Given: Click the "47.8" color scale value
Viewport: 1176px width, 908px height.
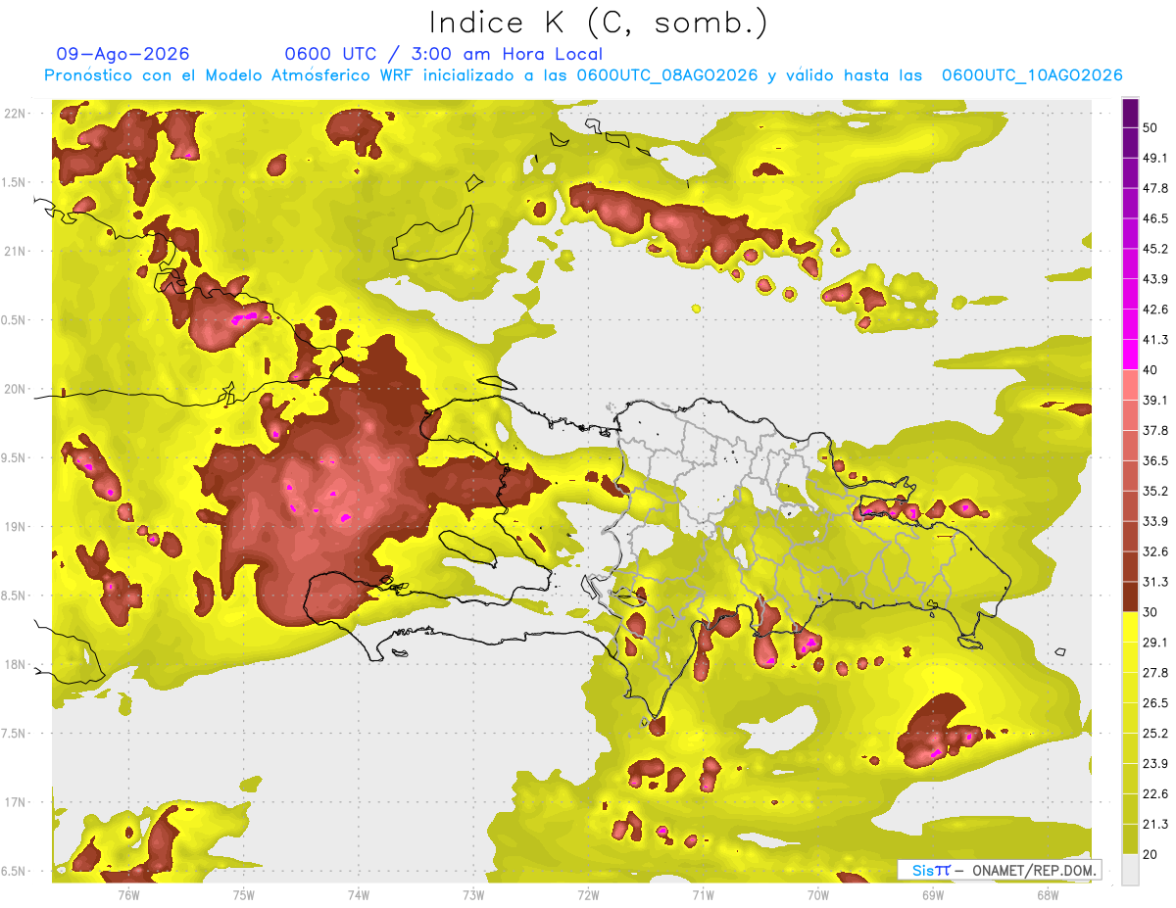Looking at the screenshot, I should click(x=1155, y=188).
